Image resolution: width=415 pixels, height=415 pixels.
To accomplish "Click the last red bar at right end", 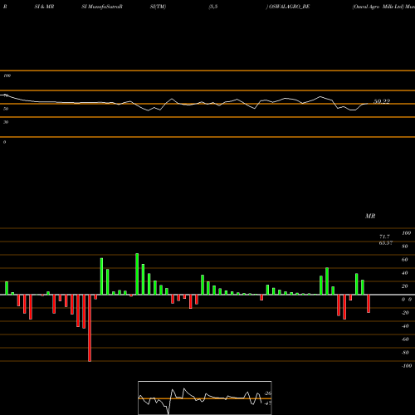I will pos(369,304).
